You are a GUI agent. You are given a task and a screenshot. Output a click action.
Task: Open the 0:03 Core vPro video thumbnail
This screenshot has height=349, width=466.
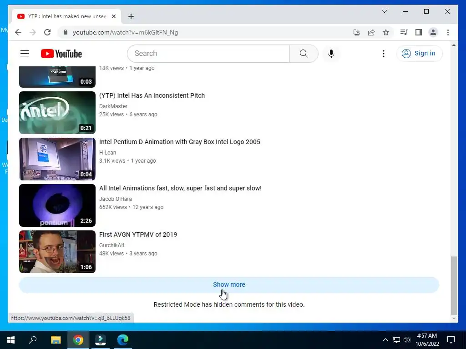pos(57,76)
